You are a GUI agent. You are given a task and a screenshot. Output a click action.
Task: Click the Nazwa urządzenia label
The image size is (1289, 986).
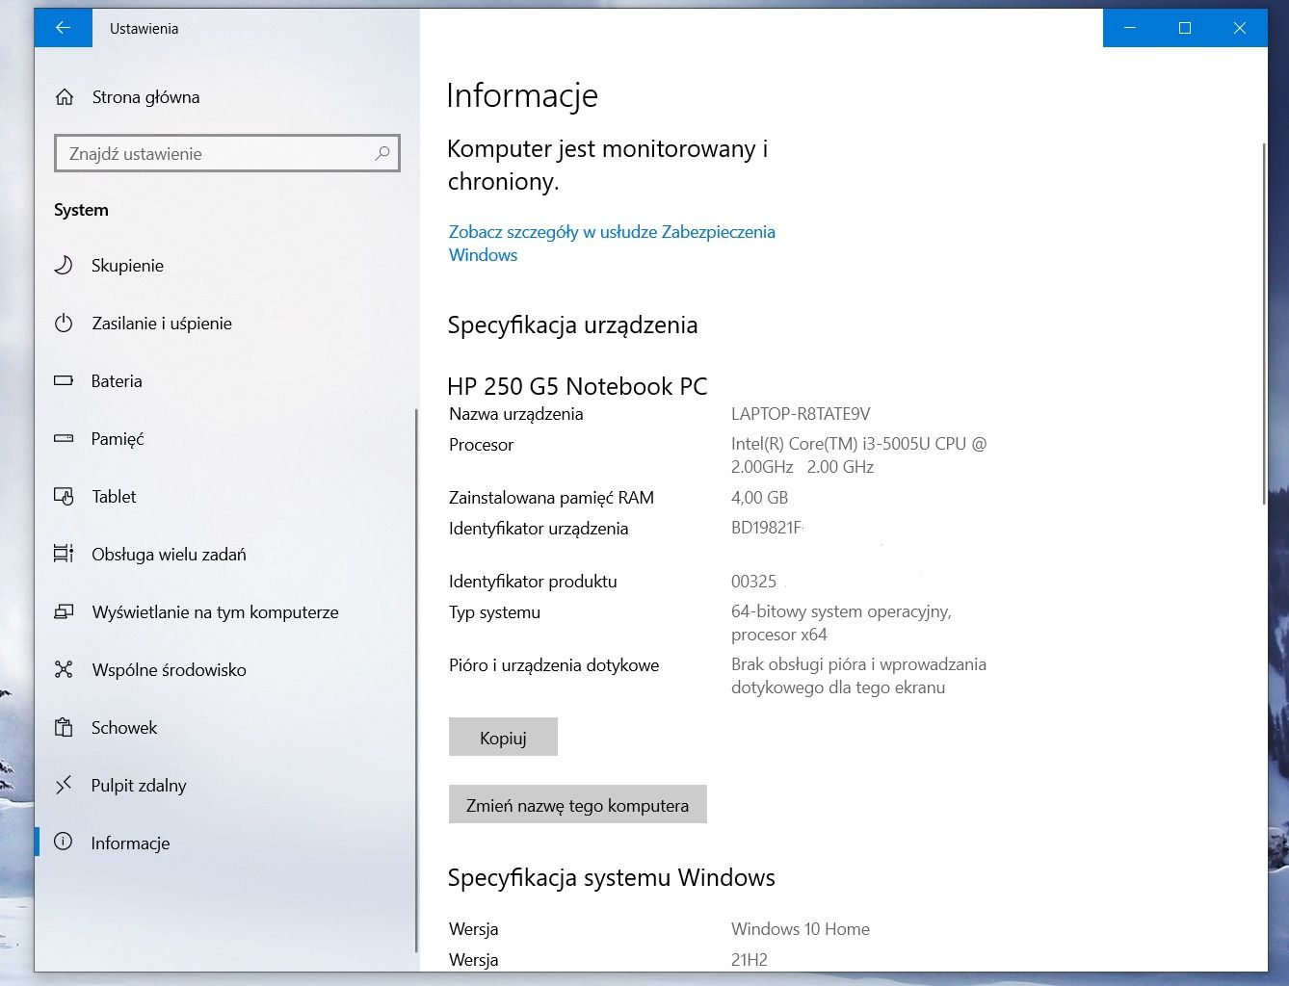pyautogui.click(x=516, y=414)
